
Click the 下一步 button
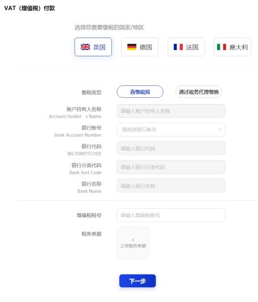138,281
